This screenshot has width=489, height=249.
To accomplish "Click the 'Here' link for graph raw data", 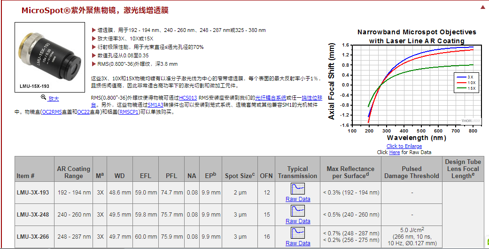I will coord(394,152).
